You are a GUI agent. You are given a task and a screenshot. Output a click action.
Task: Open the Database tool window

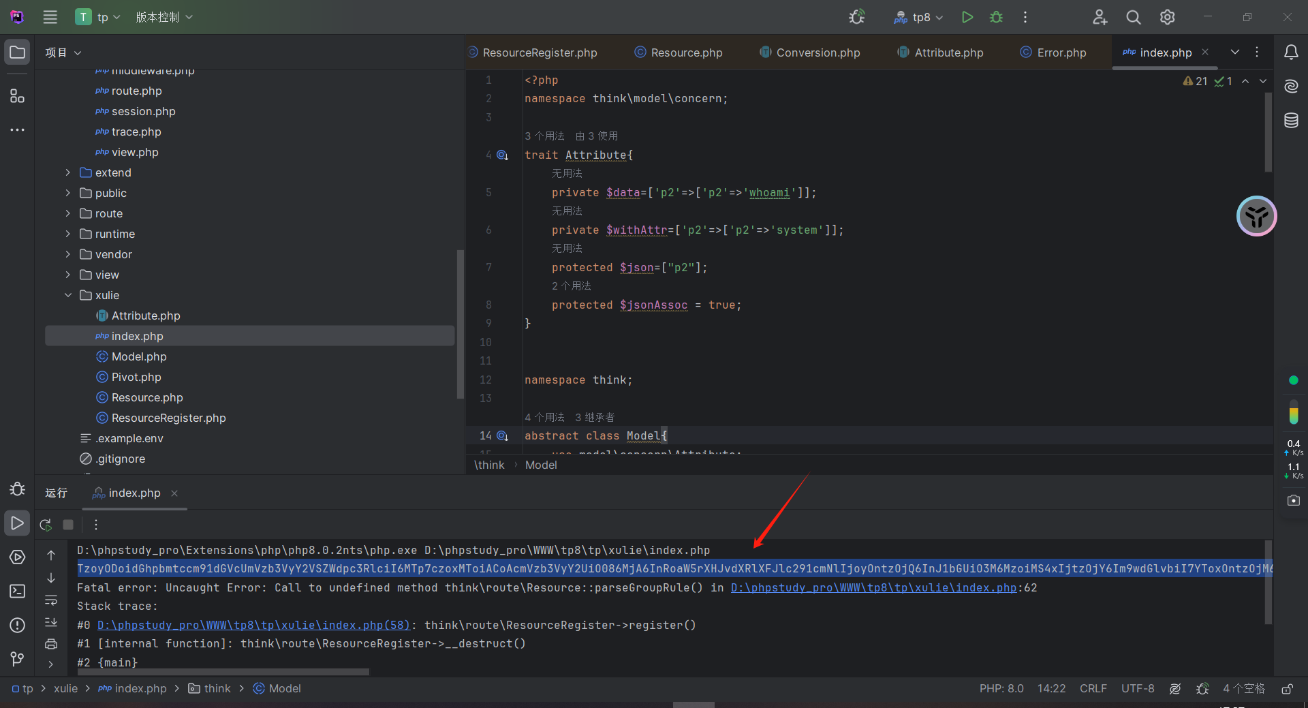pos(1291,121)
